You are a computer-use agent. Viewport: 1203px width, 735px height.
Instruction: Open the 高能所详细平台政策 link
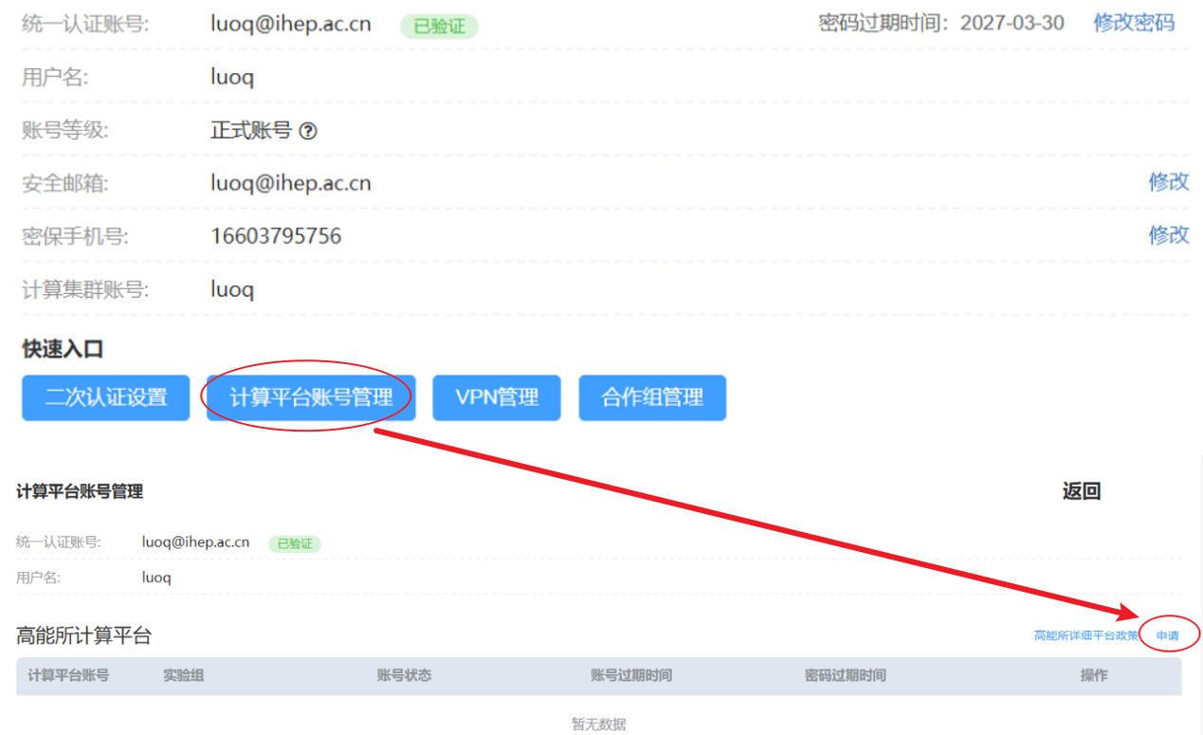click(1086, 635)
